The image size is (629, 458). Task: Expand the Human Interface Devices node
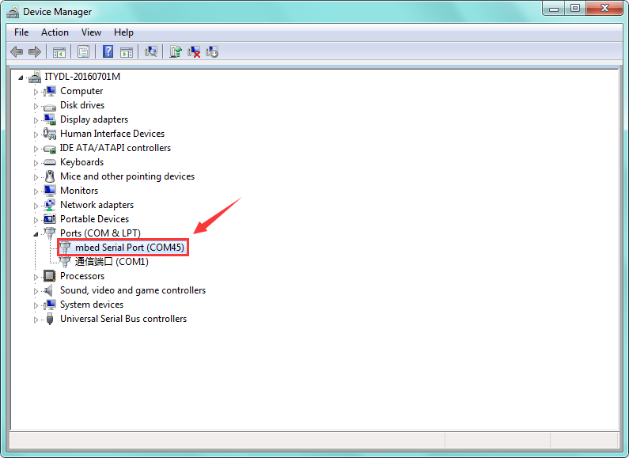36,134
